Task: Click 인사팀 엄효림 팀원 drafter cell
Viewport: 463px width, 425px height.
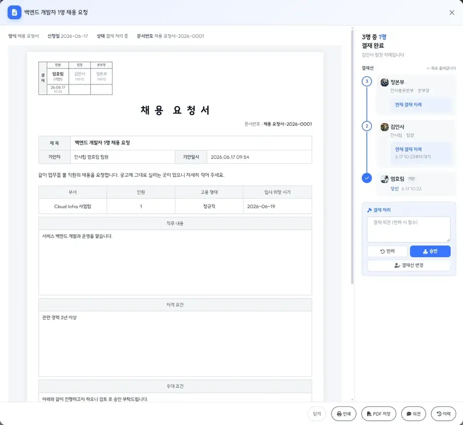Action: point(123,157)
